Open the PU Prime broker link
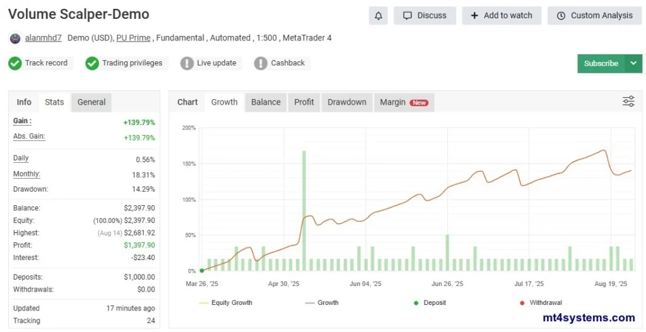This screenshot has width=646, height=332. 133,38
